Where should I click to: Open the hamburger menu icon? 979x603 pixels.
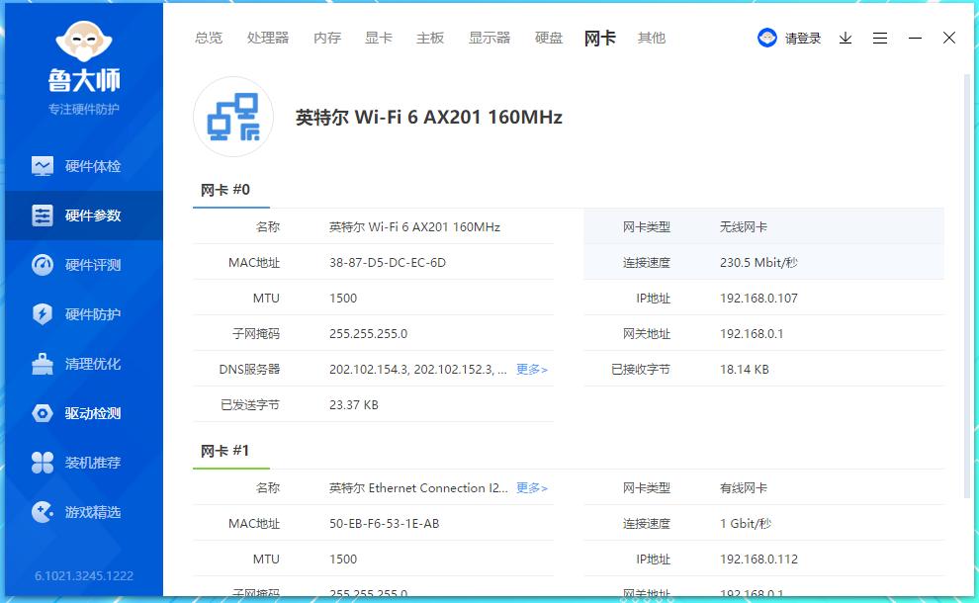[x=880, y=38]
